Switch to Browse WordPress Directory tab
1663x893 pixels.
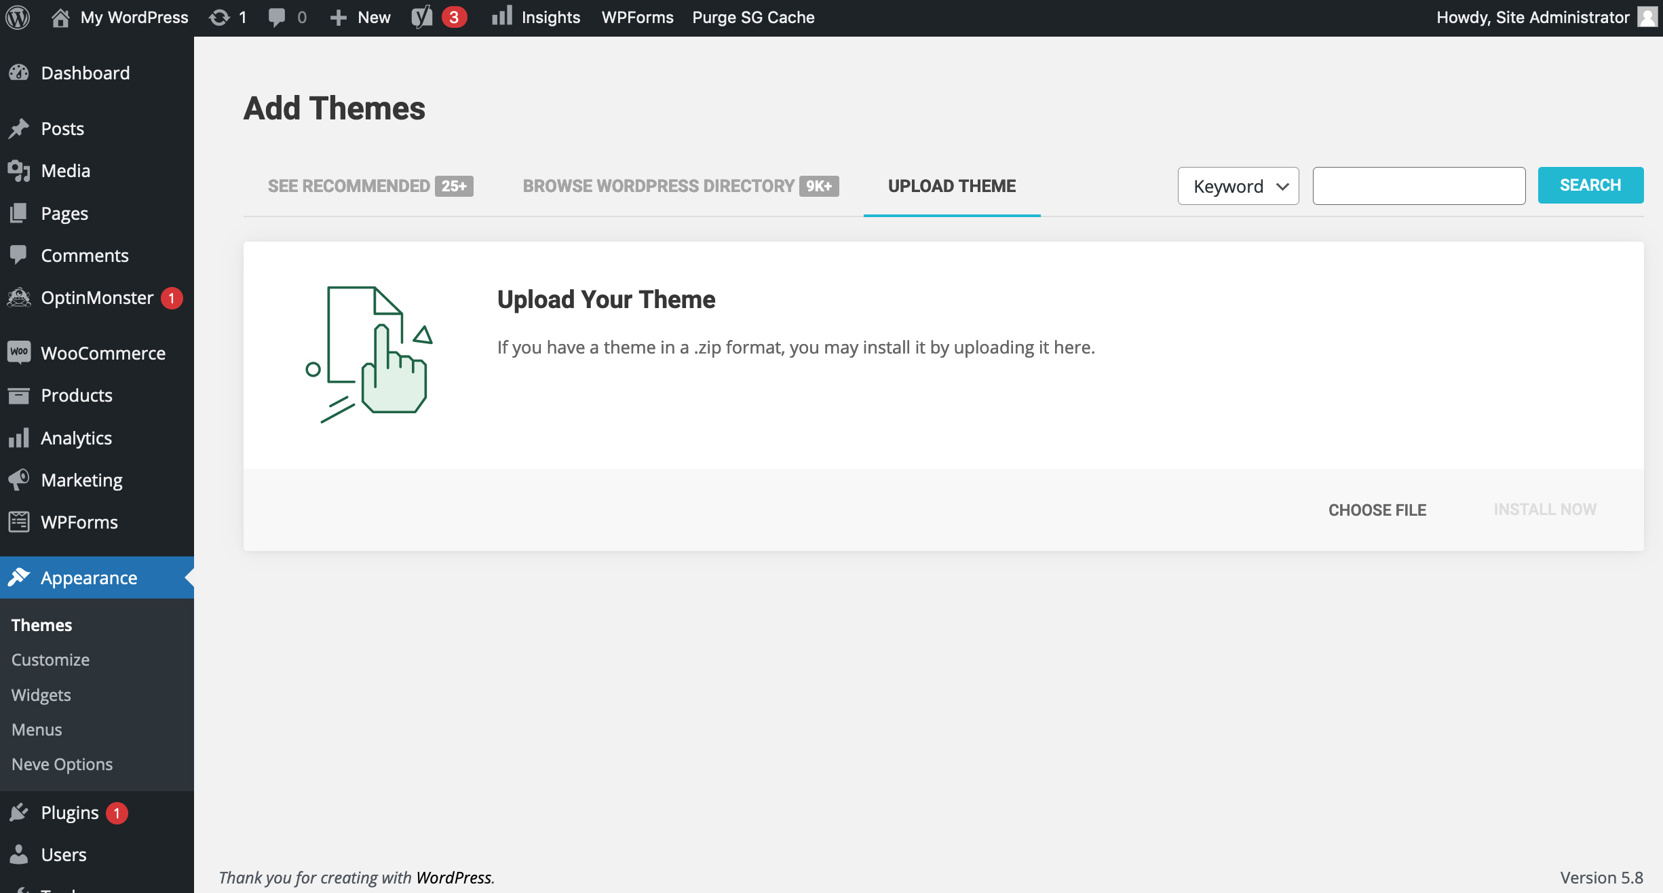(x=681, y=186)
